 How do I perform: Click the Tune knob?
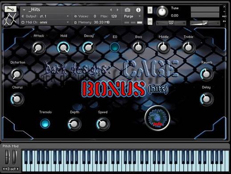click(x=162, y=12)
